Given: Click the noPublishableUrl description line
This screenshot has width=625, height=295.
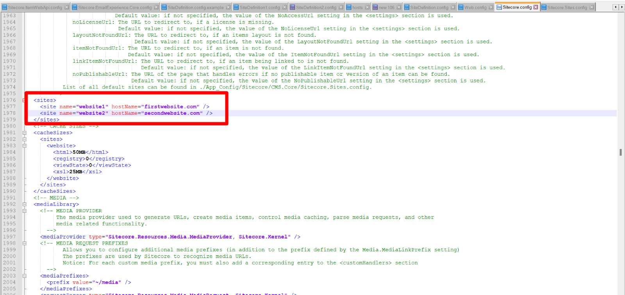Looking at the screenshot, I should (x=261, y=74).
